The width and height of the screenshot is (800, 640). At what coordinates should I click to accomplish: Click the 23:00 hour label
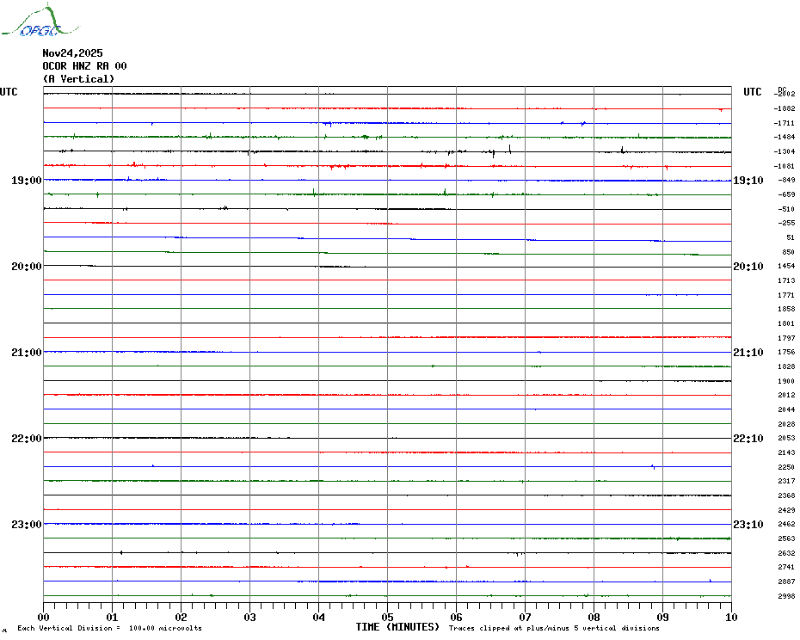[26, 525]
